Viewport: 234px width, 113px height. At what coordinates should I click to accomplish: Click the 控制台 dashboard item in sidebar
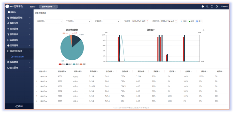coord(12,12)
